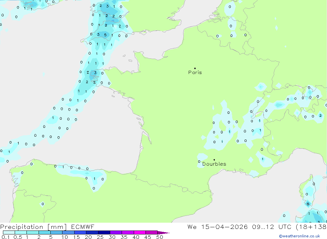This screenshot has width=327, height=239.
Task: Open the weatheronline.co.uk link
Action: point(300,236)
